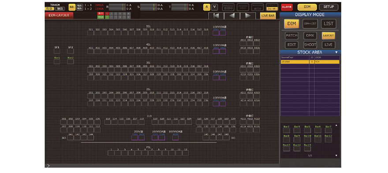Select the SF1 fixture box
The width and height of the screenshot is (388, 173).
tap(57, 51)
